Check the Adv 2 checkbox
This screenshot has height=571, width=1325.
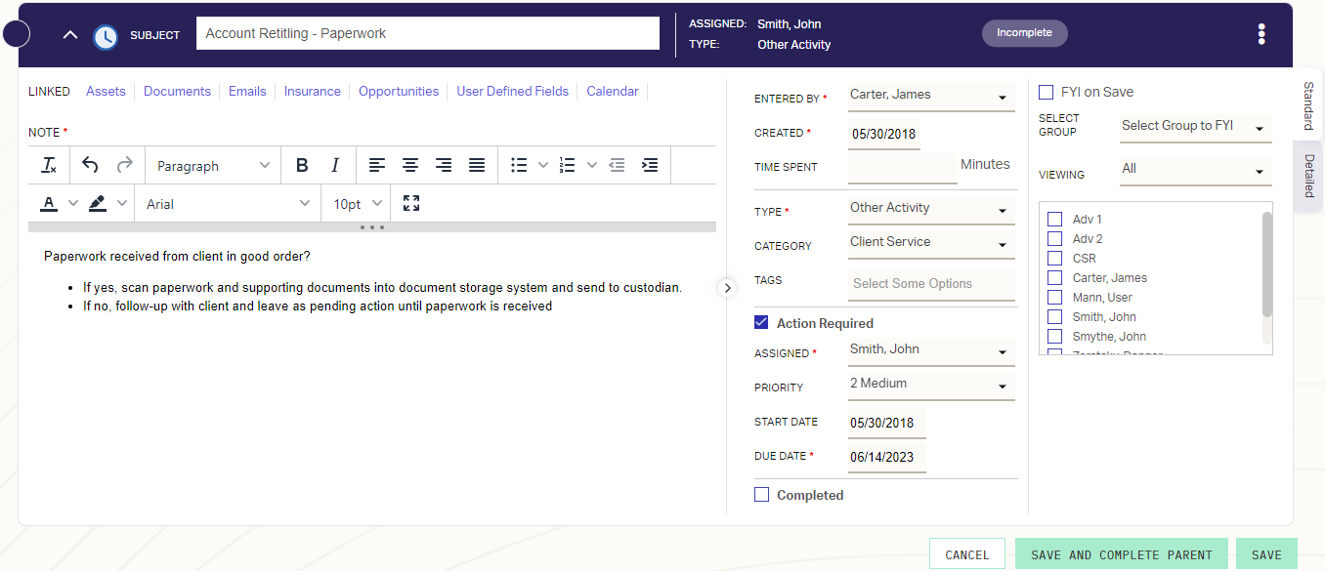[x=1054, y=239]
